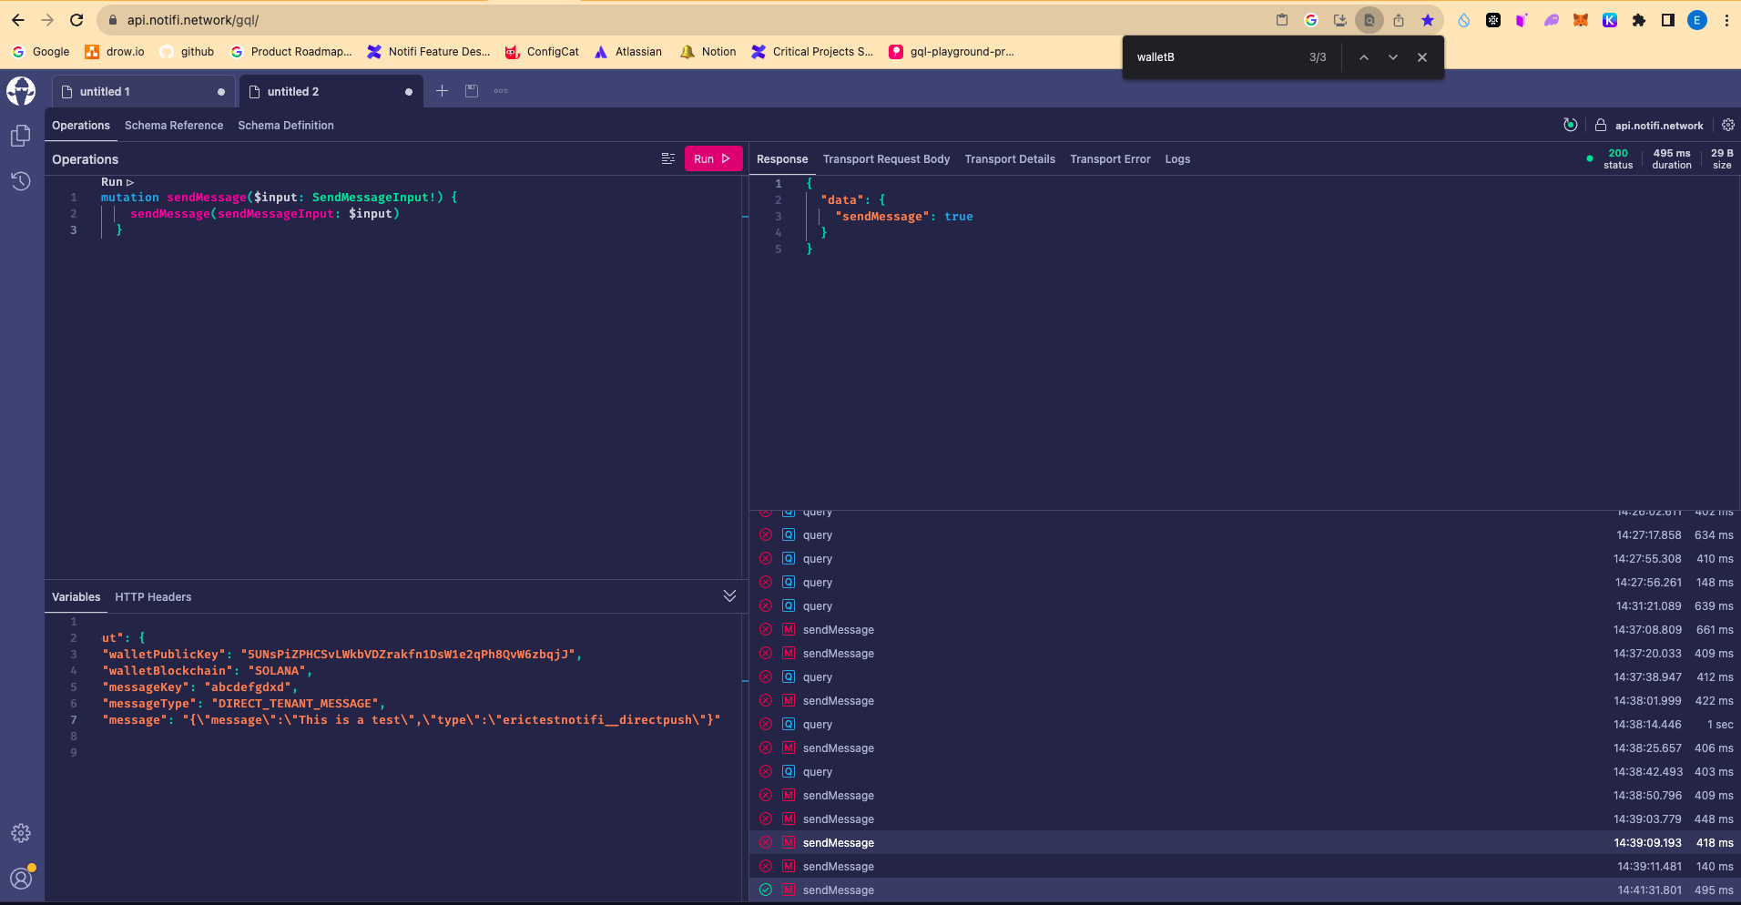1741x905 pixels.
Task: Click the MetaMask fox extension icon
Action: tap(1581, 20)
